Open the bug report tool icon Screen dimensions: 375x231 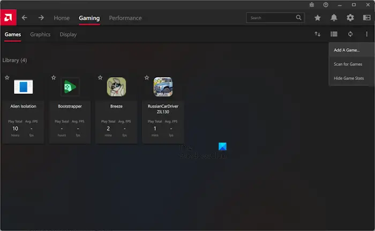(312, 5)
